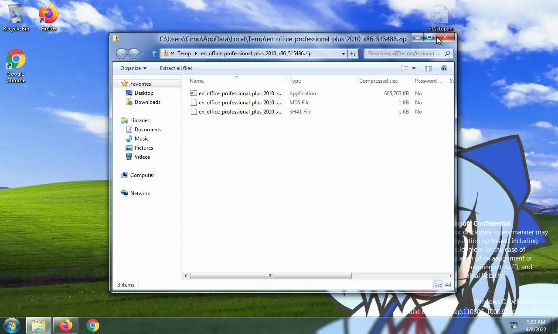The image size is (558, 334).
Task: Switch to details view via status bar icon
Action: (x=438, y=284)
